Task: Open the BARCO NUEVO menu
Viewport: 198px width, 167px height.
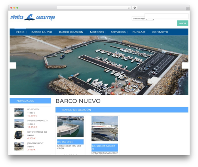Action: [42, 32]
